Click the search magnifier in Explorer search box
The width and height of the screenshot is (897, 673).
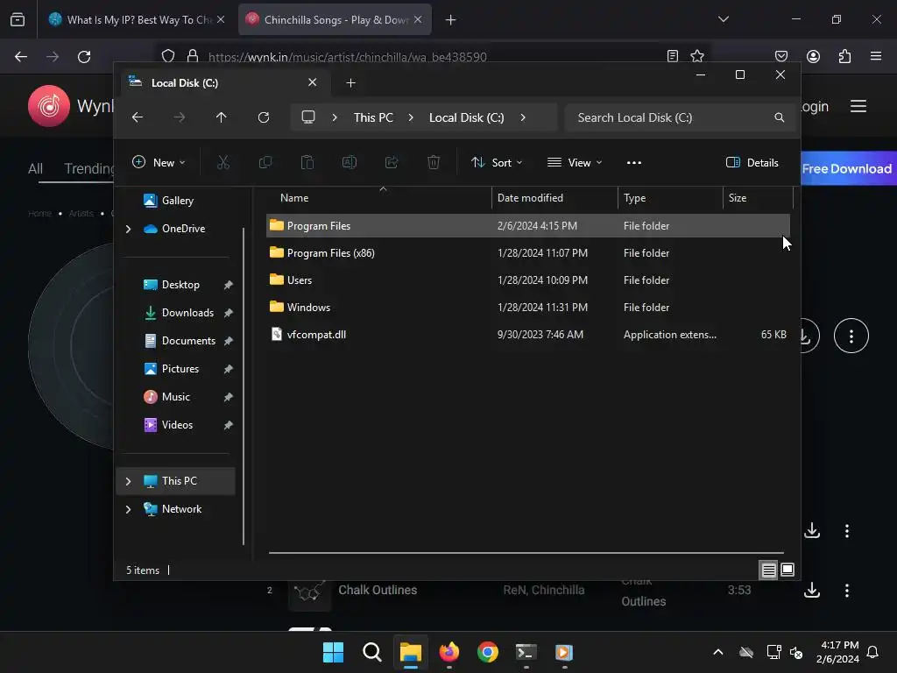coord(779,117)
